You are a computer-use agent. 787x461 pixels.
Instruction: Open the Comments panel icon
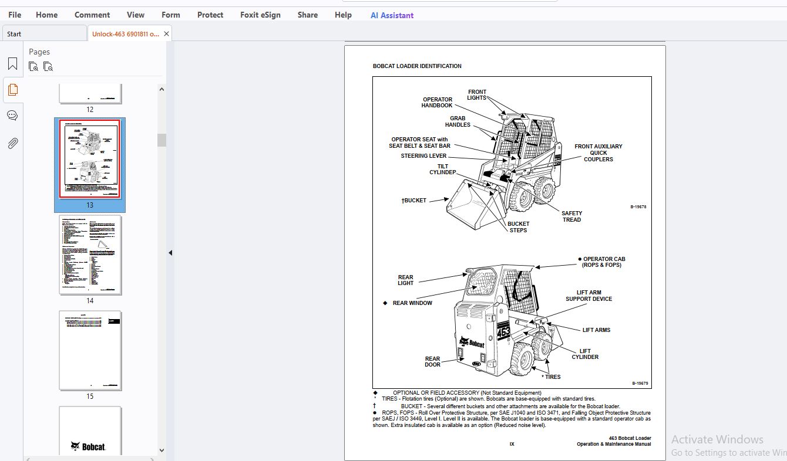pos(12,116)
